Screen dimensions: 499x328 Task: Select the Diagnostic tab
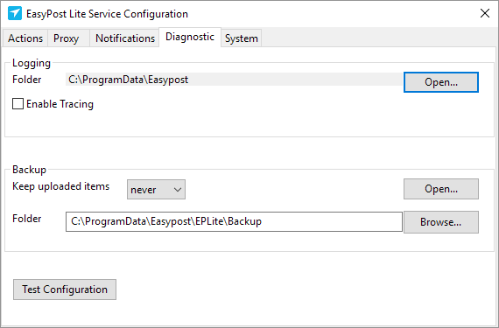(x=190, y=37)
